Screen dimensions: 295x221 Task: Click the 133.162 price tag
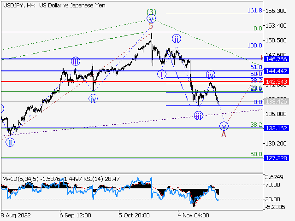(x=277, y=128)
